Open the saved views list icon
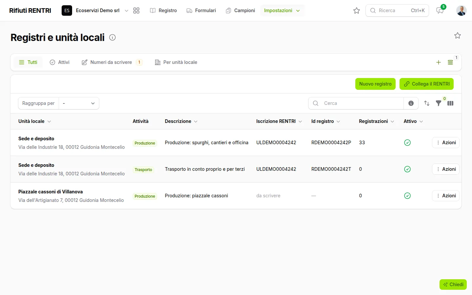The height and width of the screenshot is (295, 472). [450, 62]
